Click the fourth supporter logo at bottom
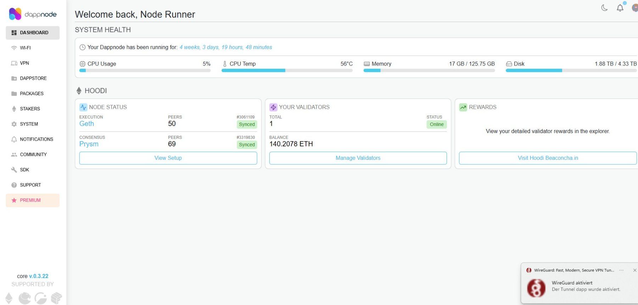Screen dimensions: 638x305 point(56,298)
